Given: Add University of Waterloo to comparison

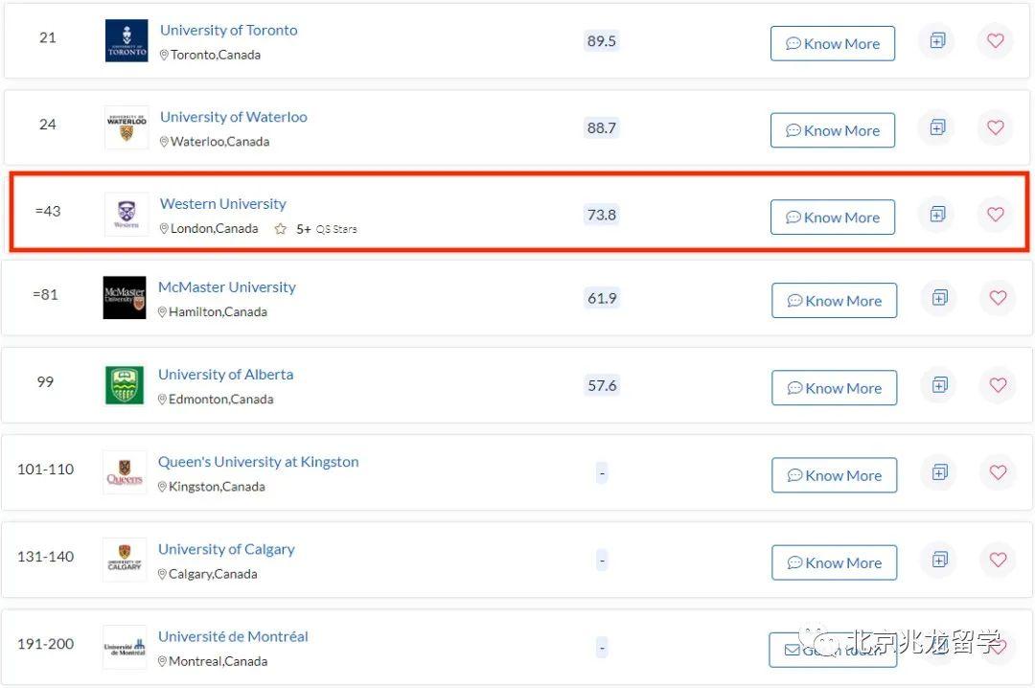Looking at the screenshot, I should [936, 127].
